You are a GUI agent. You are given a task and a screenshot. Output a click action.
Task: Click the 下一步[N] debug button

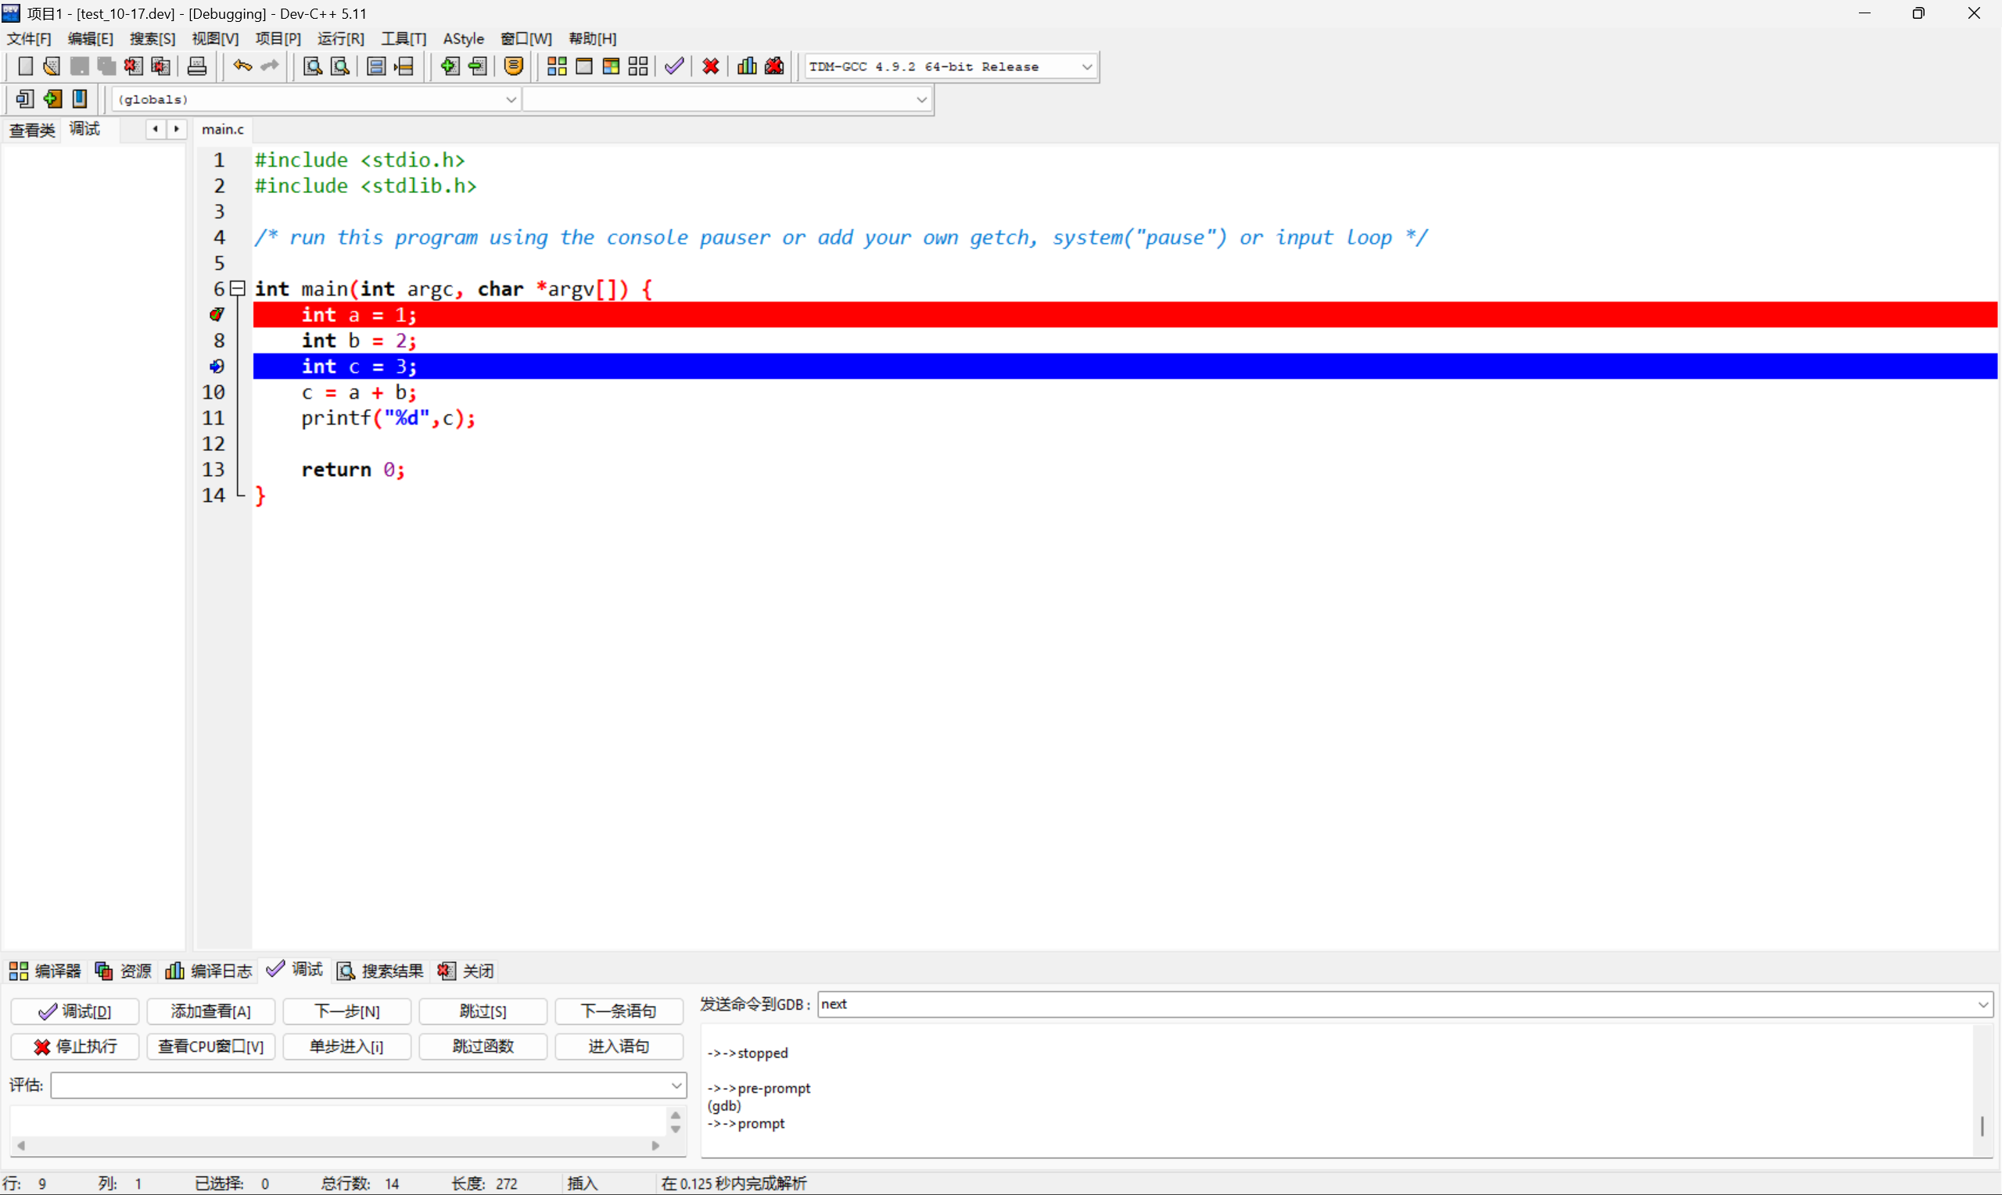(346, 1011)
